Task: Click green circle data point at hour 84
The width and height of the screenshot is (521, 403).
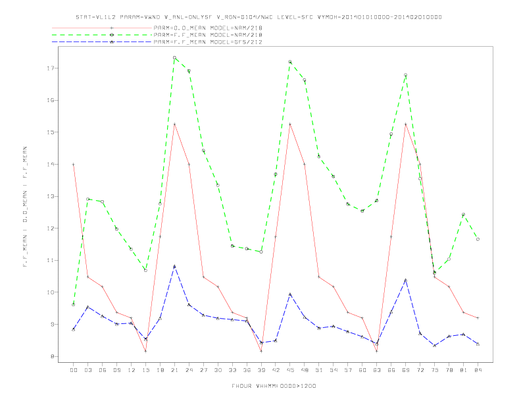Action: coord(478,239)
